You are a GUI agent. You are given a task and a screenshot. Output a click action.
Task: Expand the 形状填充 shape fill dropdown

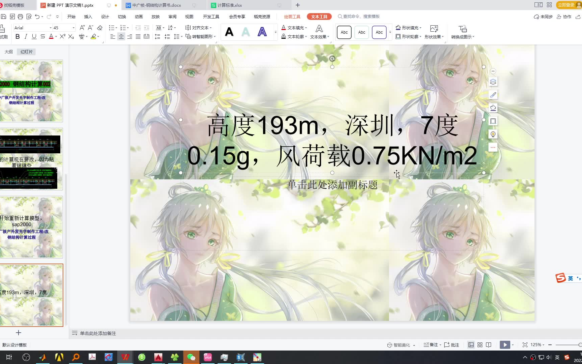pos(420,28)
